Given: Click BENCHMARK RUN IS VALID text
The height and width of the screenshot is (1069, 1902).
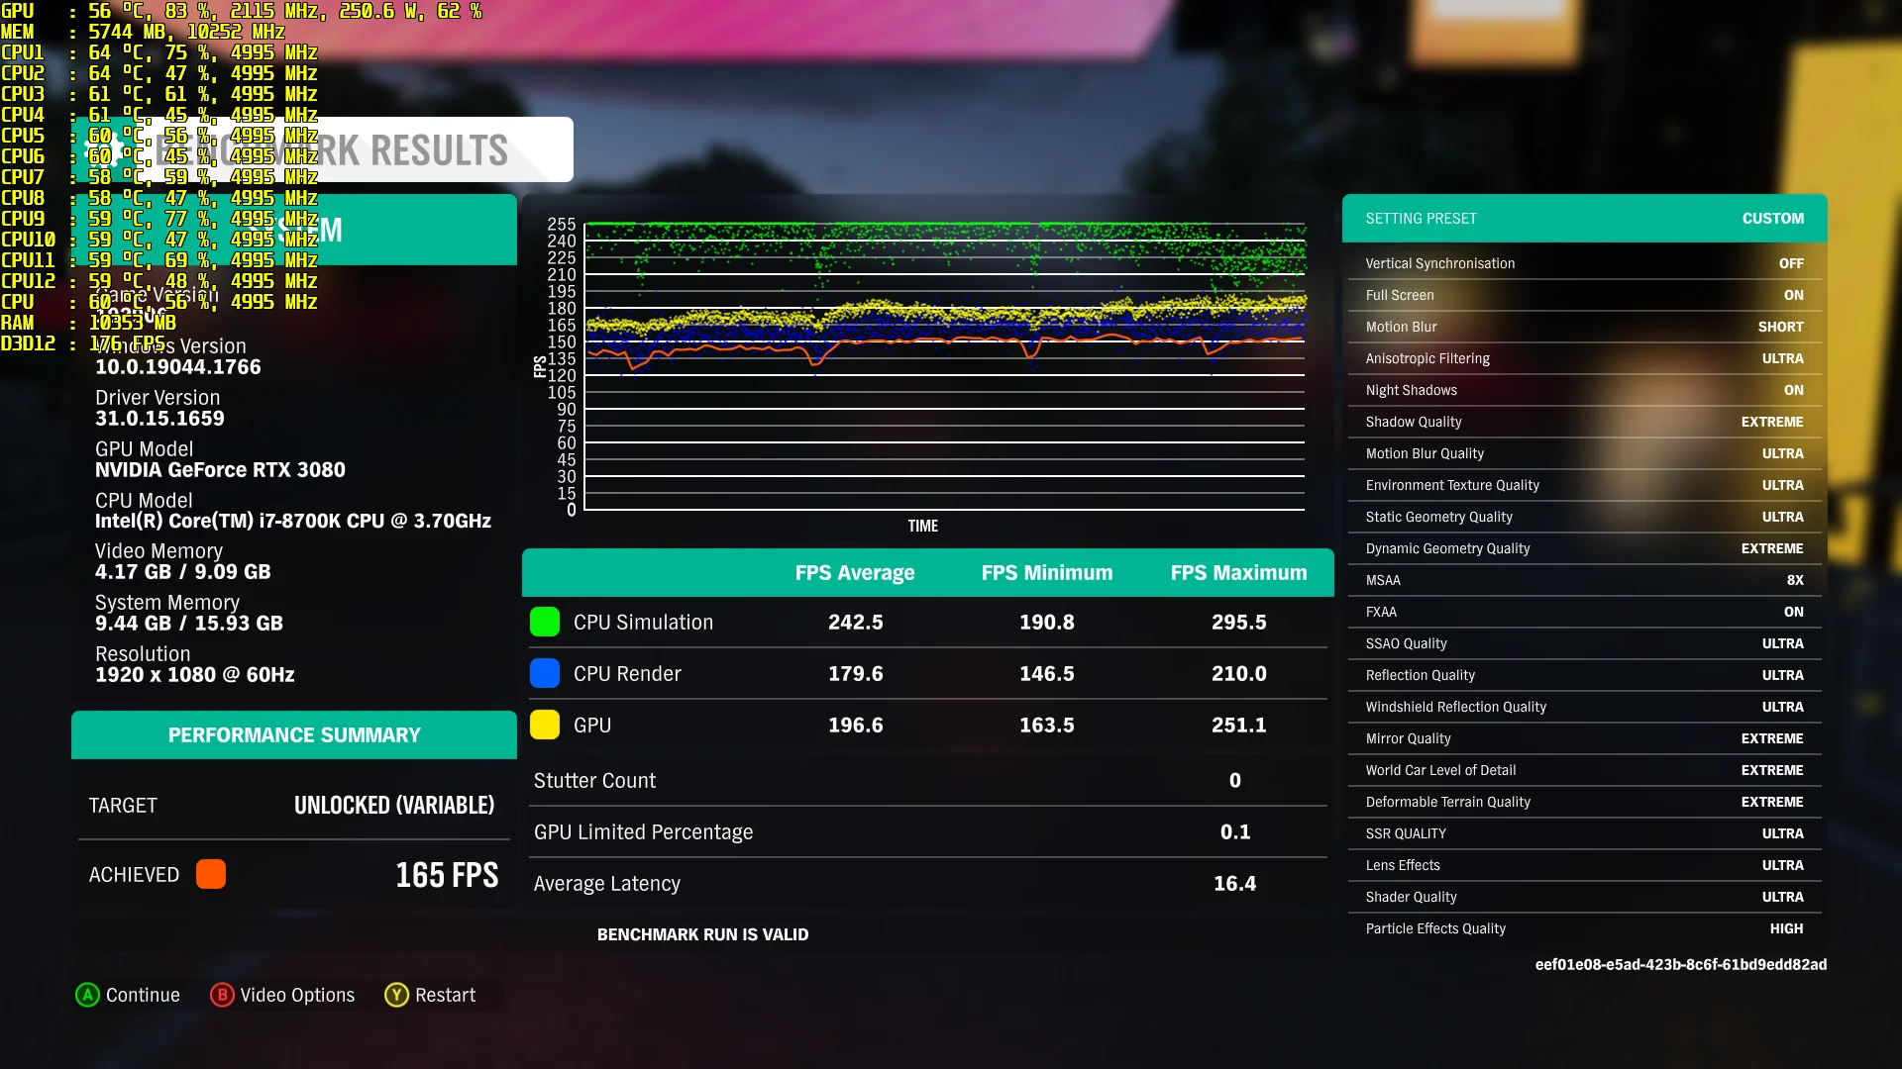Looking at the screenshot, I should [x=702, y=934].
